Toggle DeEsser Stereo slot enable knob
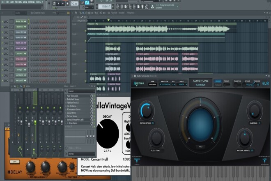This screenshot has height=181, width=271. click(92, 116)
